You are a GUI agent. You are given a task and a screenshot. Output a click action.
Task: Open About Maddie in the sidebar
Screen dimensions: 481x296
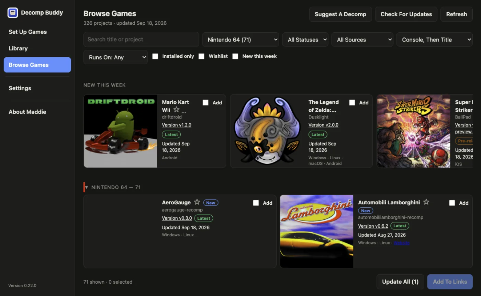tap(37, 112)
